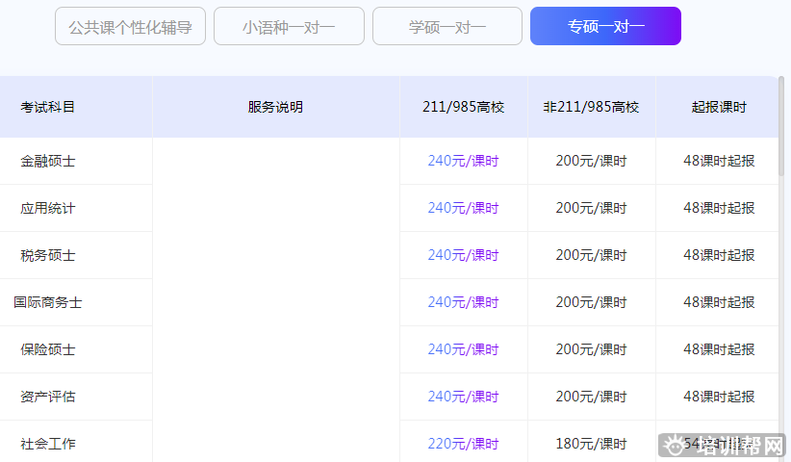Click 220元/课时 price for 社会工作
Viewport: 791px width, 462px height.
click(463, 444)
